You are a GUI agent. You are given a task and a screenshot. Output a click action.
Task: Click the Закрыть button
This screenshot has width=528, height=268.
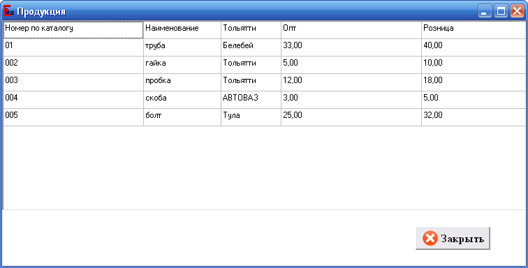click(x=453, y=239)
